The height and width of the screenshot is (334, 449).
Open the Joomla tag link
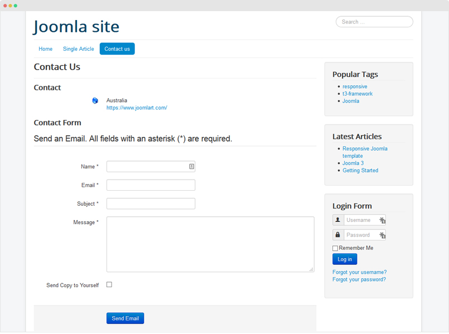(351, 101)
